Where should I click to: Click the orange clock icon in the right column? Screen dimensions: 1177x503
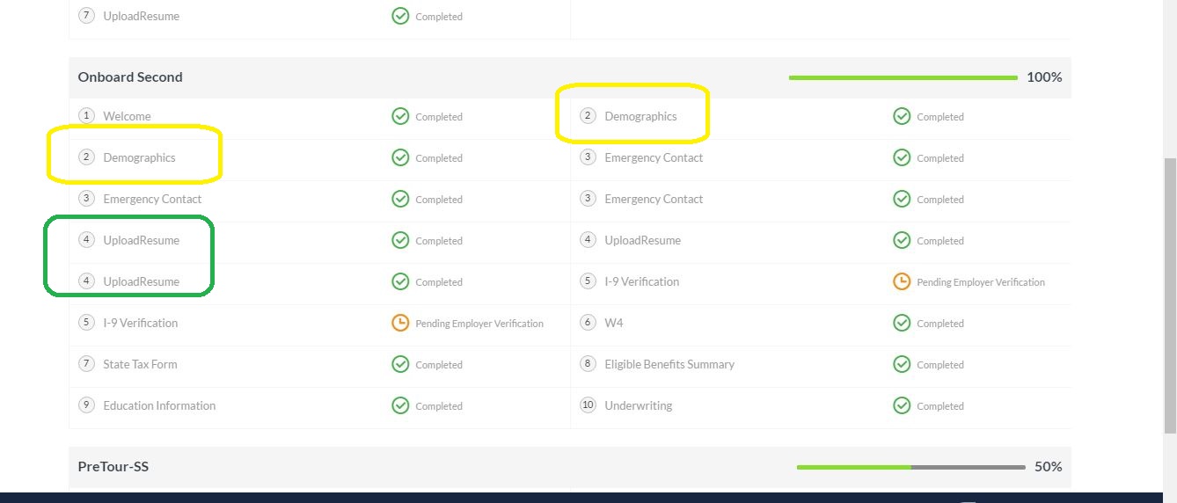click(x=902, y=281)
